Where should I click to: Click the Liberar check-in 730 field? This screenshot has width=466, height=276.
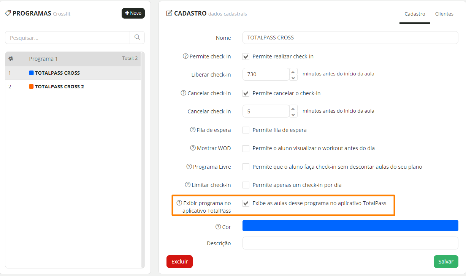[266, 74]
